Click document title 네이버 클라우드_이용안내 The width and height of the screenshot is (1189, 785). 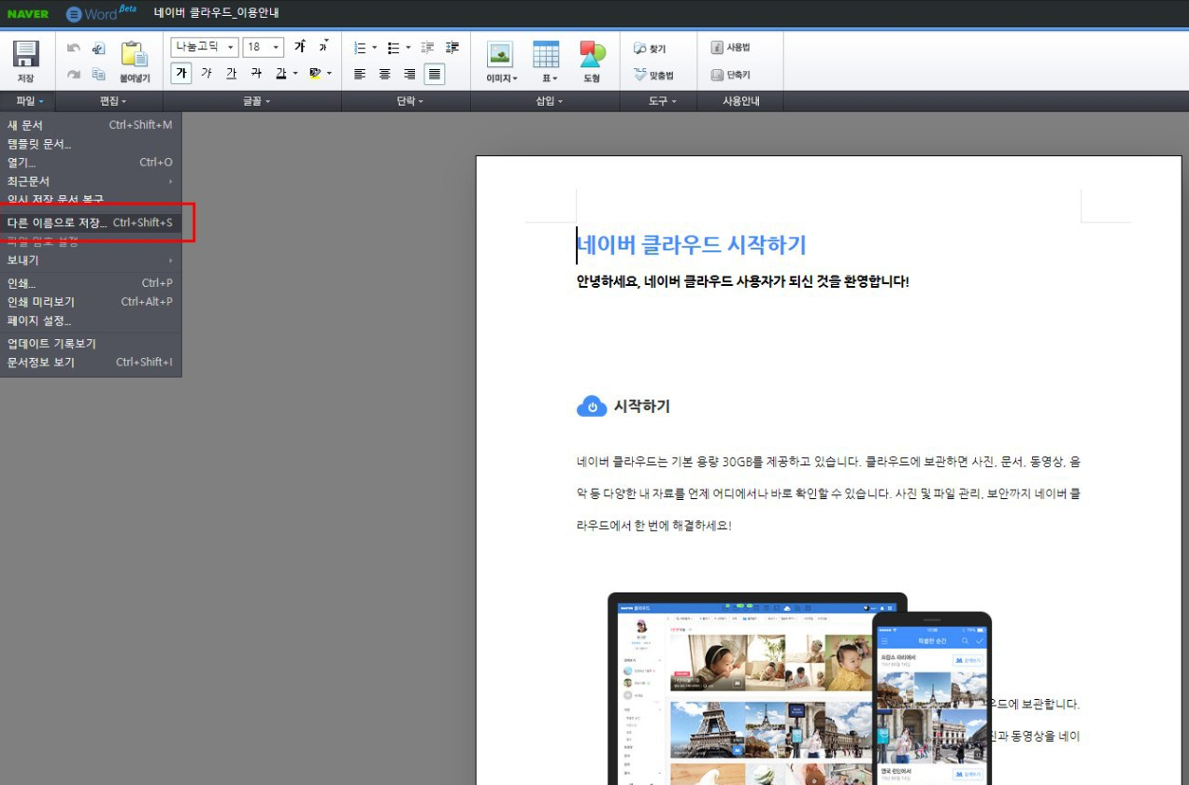point(217,13)
